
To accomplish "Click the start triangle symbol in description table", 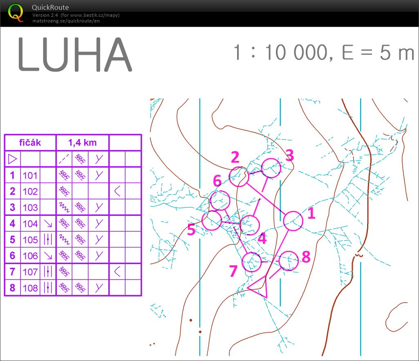I will coord(12,159).
